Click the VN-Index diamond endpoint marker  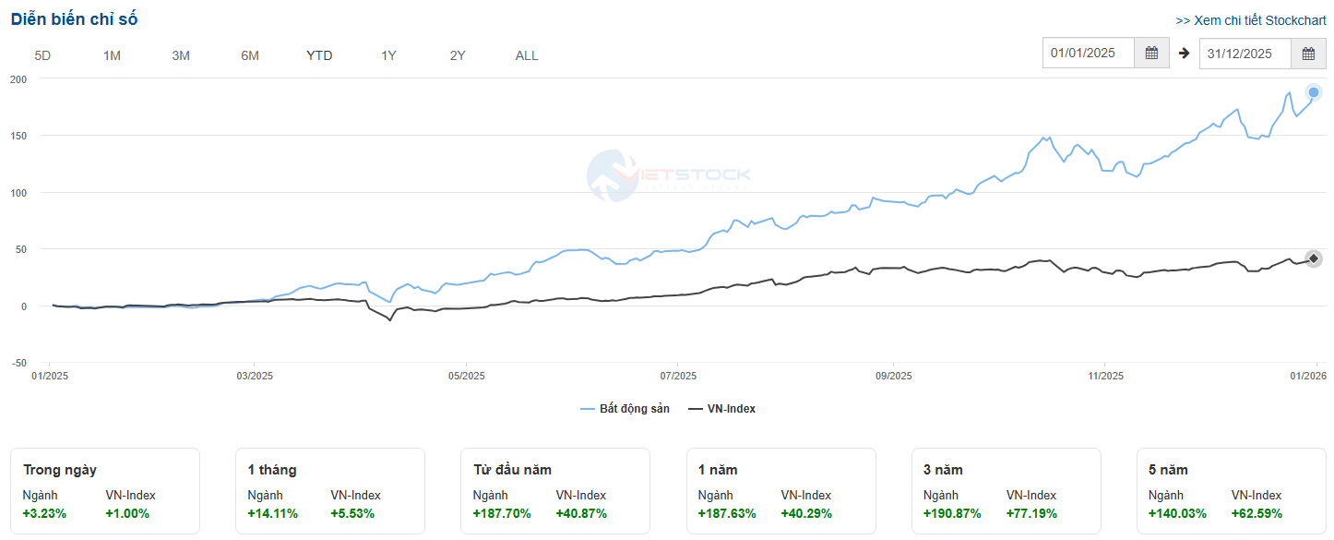pyautogui.click(x=1314, y=258)
